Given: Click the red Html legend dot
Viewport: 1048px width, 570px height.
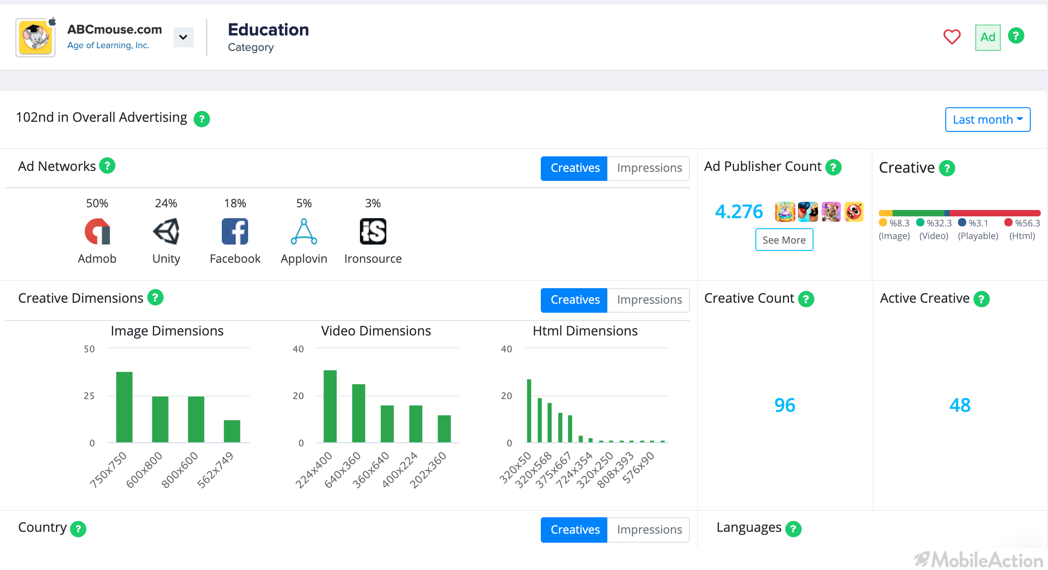Looking at the screenshot, I should coord(1008,222).
